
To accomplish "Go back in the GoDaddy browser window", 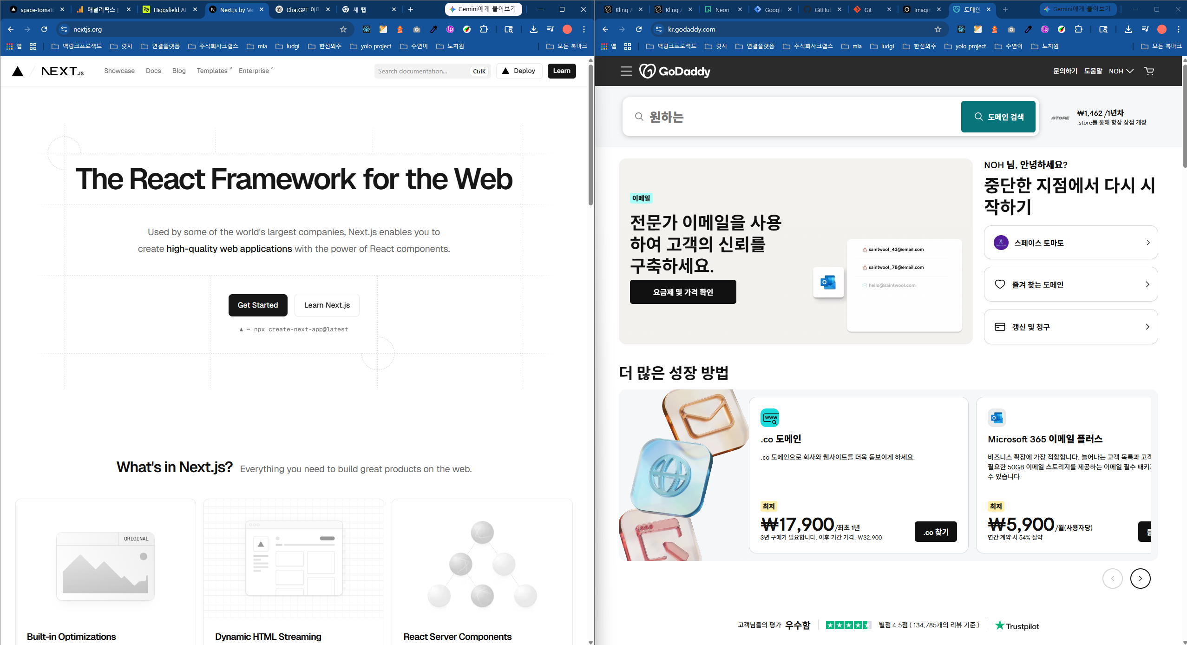I will click(605, 29).
